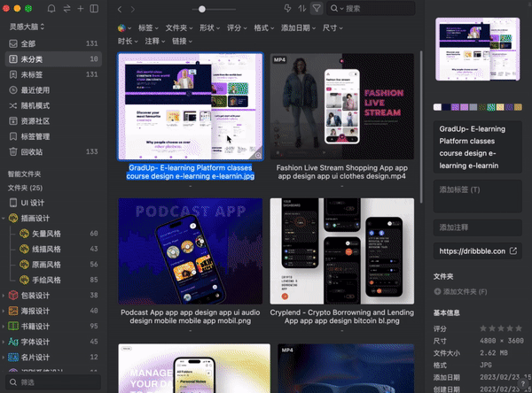The height and width of the screenshot is (393, 532).
Task: Toggle the filter funnel button
Action: [x=317, y=9]
